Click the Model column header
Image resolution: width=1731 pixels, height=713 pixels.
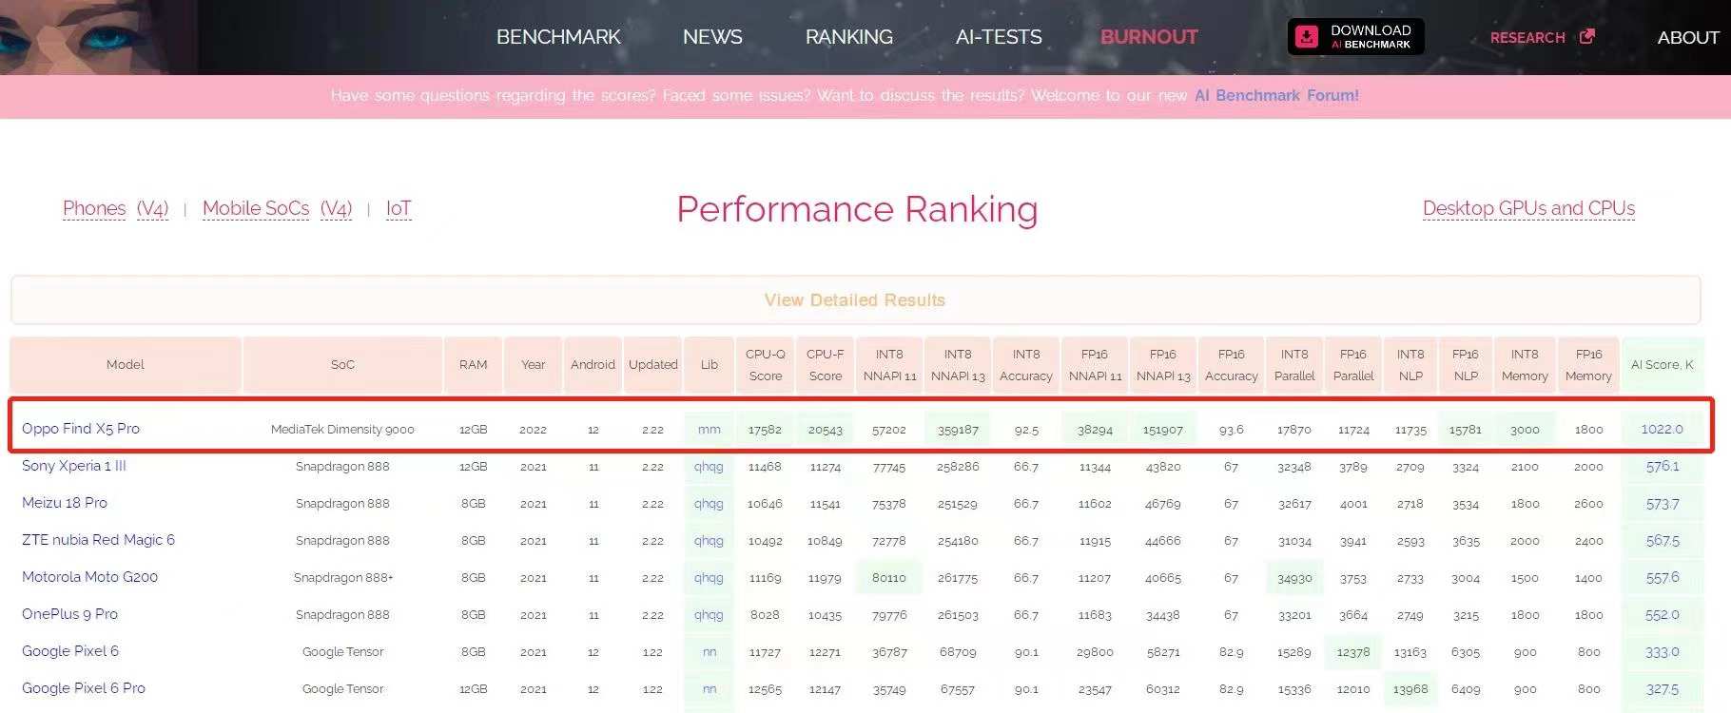(126, 364)
